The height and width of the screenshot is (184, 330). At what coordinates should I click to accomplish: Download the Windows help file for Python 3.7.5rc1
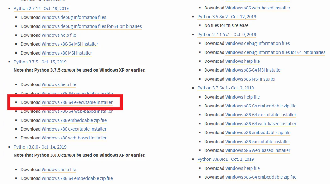(242, 97)
